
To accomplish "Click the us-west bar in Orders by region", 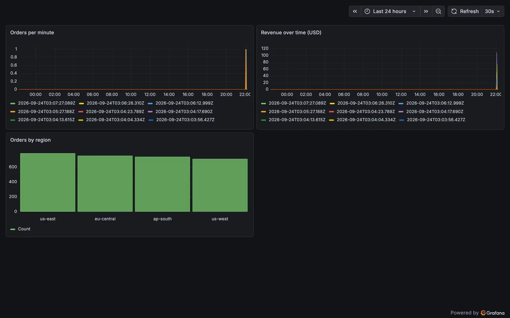I will (x=220, y=185).
